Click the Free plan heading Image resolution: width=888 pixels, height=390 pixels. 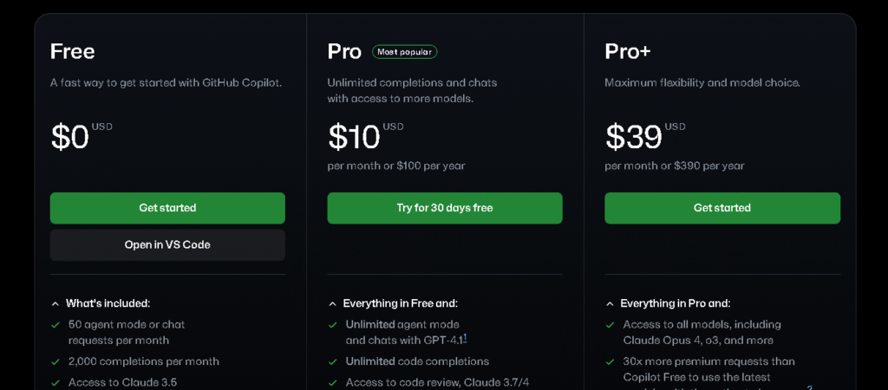pos(73,52)
